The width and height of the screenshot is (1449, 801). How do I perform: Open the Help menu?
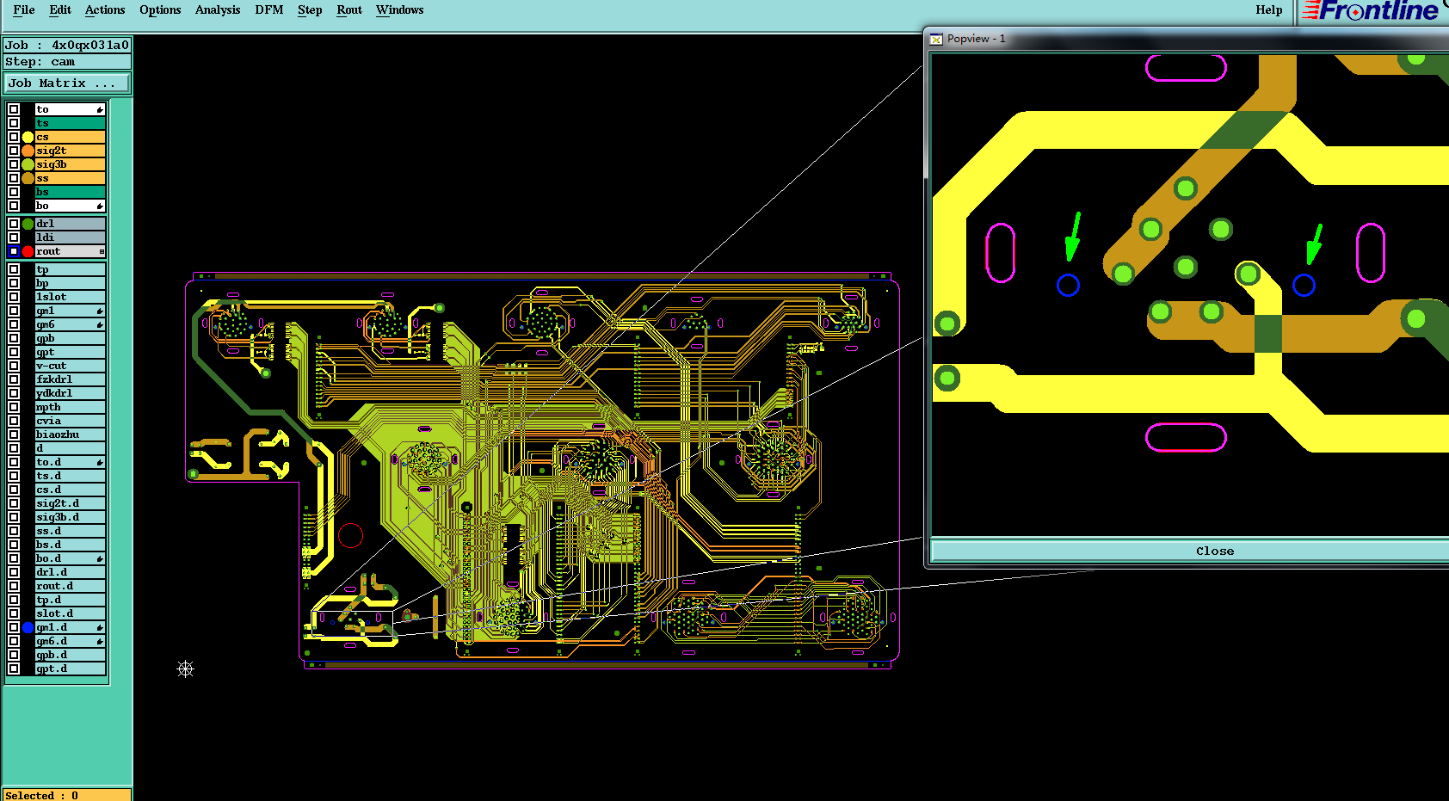click(x=1269, y=10)
